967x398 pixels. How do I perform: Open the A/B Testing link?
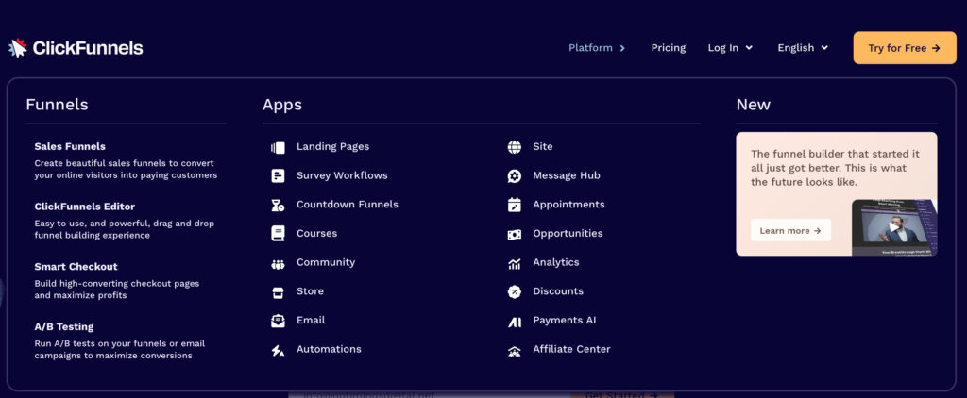[x=64, y=326]
